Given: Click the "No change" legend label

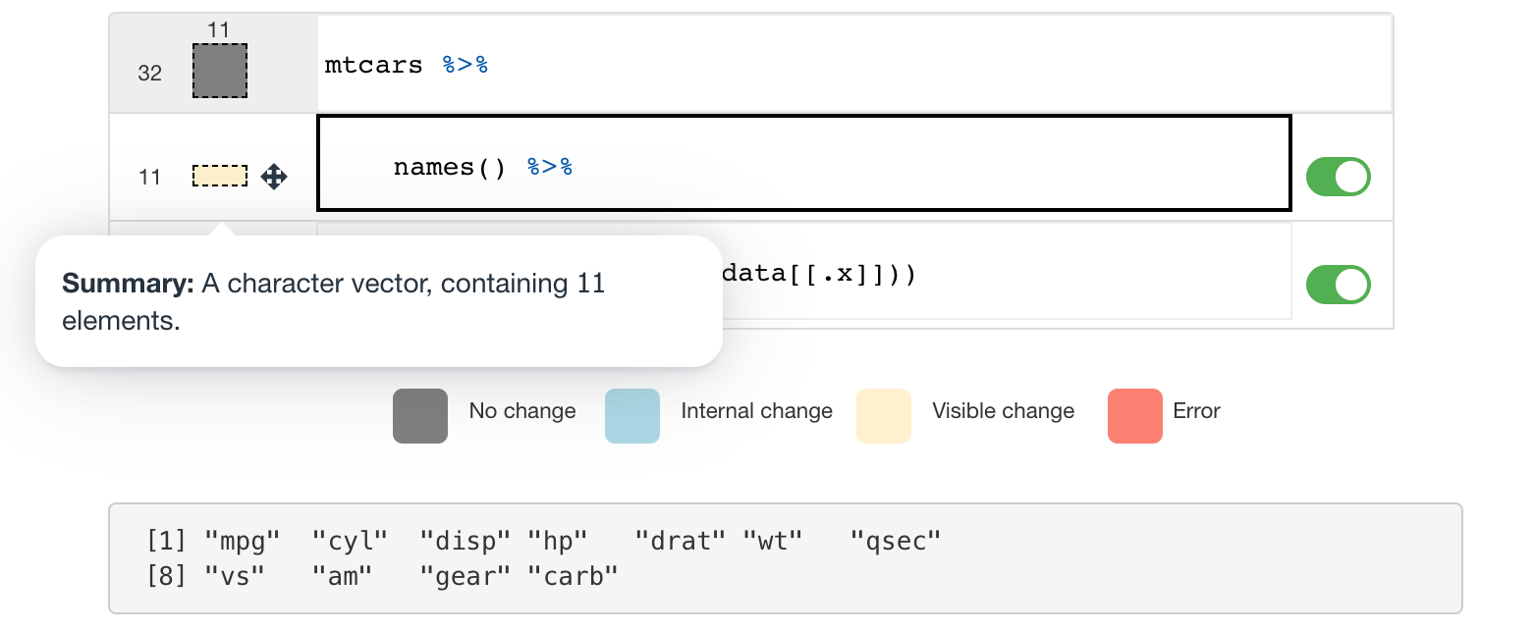Looking at the screenshot, I should (x=522, y=411).
